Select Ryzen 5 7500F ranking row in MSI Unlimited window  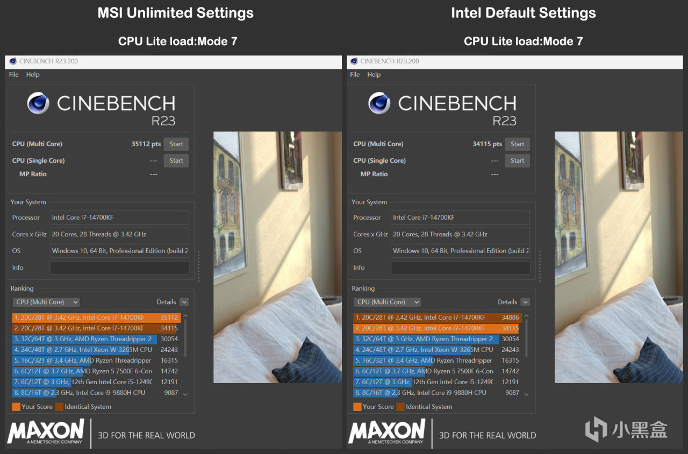[x=96, y=371]
